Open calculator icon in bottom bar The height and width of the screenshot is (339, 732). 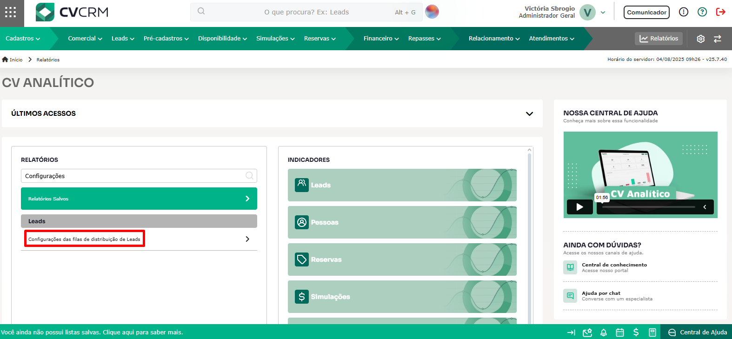point(652,332)
